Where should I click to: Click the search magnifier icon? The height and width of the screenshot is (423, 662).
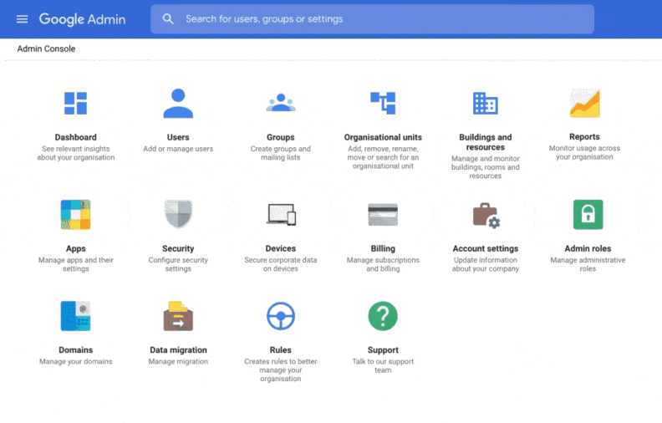pos(168,19)
